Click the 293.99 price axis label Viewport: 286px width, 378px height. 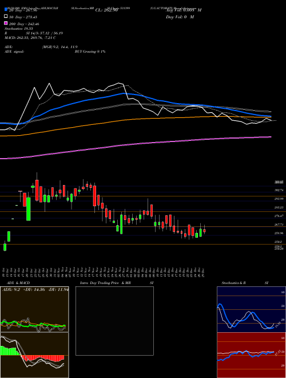click(x=279, y=199)
